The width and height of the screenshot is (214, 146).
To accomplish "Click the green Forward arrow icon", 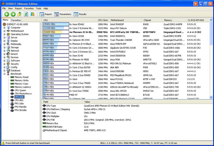I will coord(13,14).
